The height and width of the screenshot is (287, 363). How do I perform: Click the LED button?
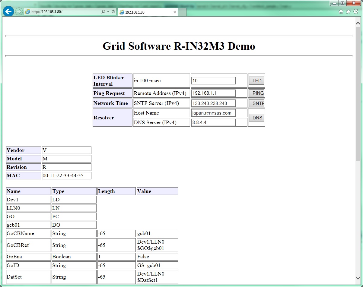pyautogui.click(x=256, y=81)
